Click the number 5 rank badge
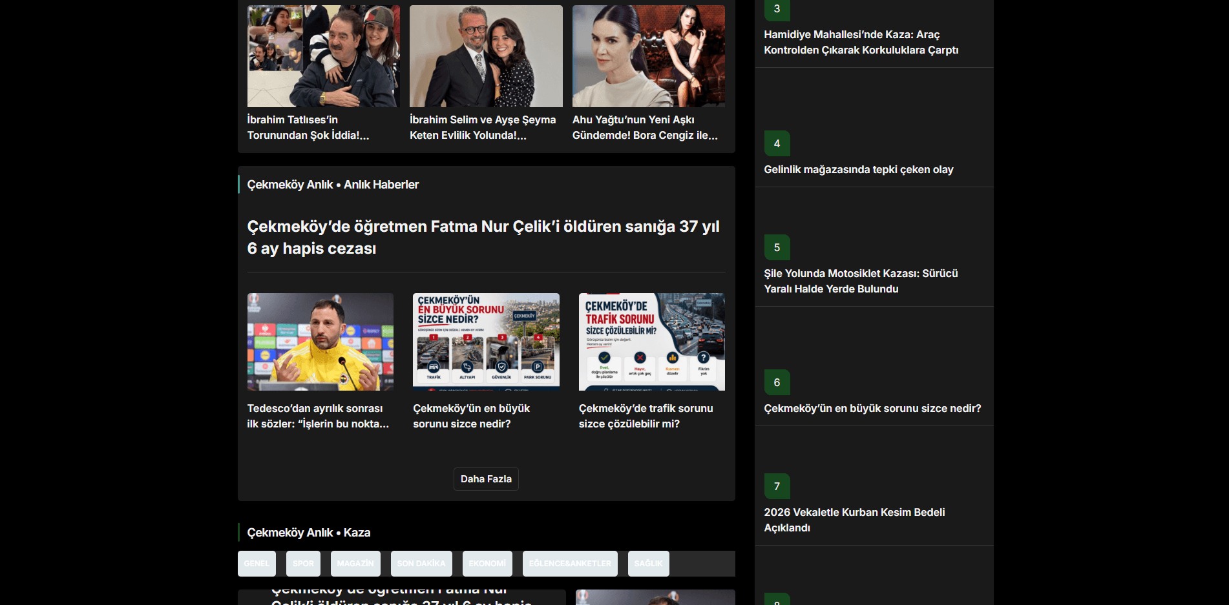The width and height of the screenshot is (1229, 605). click(x=777, y=247)
